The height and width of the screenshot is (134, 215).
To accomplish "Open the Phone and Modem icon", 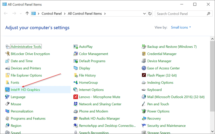I will click(x=76, y=111).
